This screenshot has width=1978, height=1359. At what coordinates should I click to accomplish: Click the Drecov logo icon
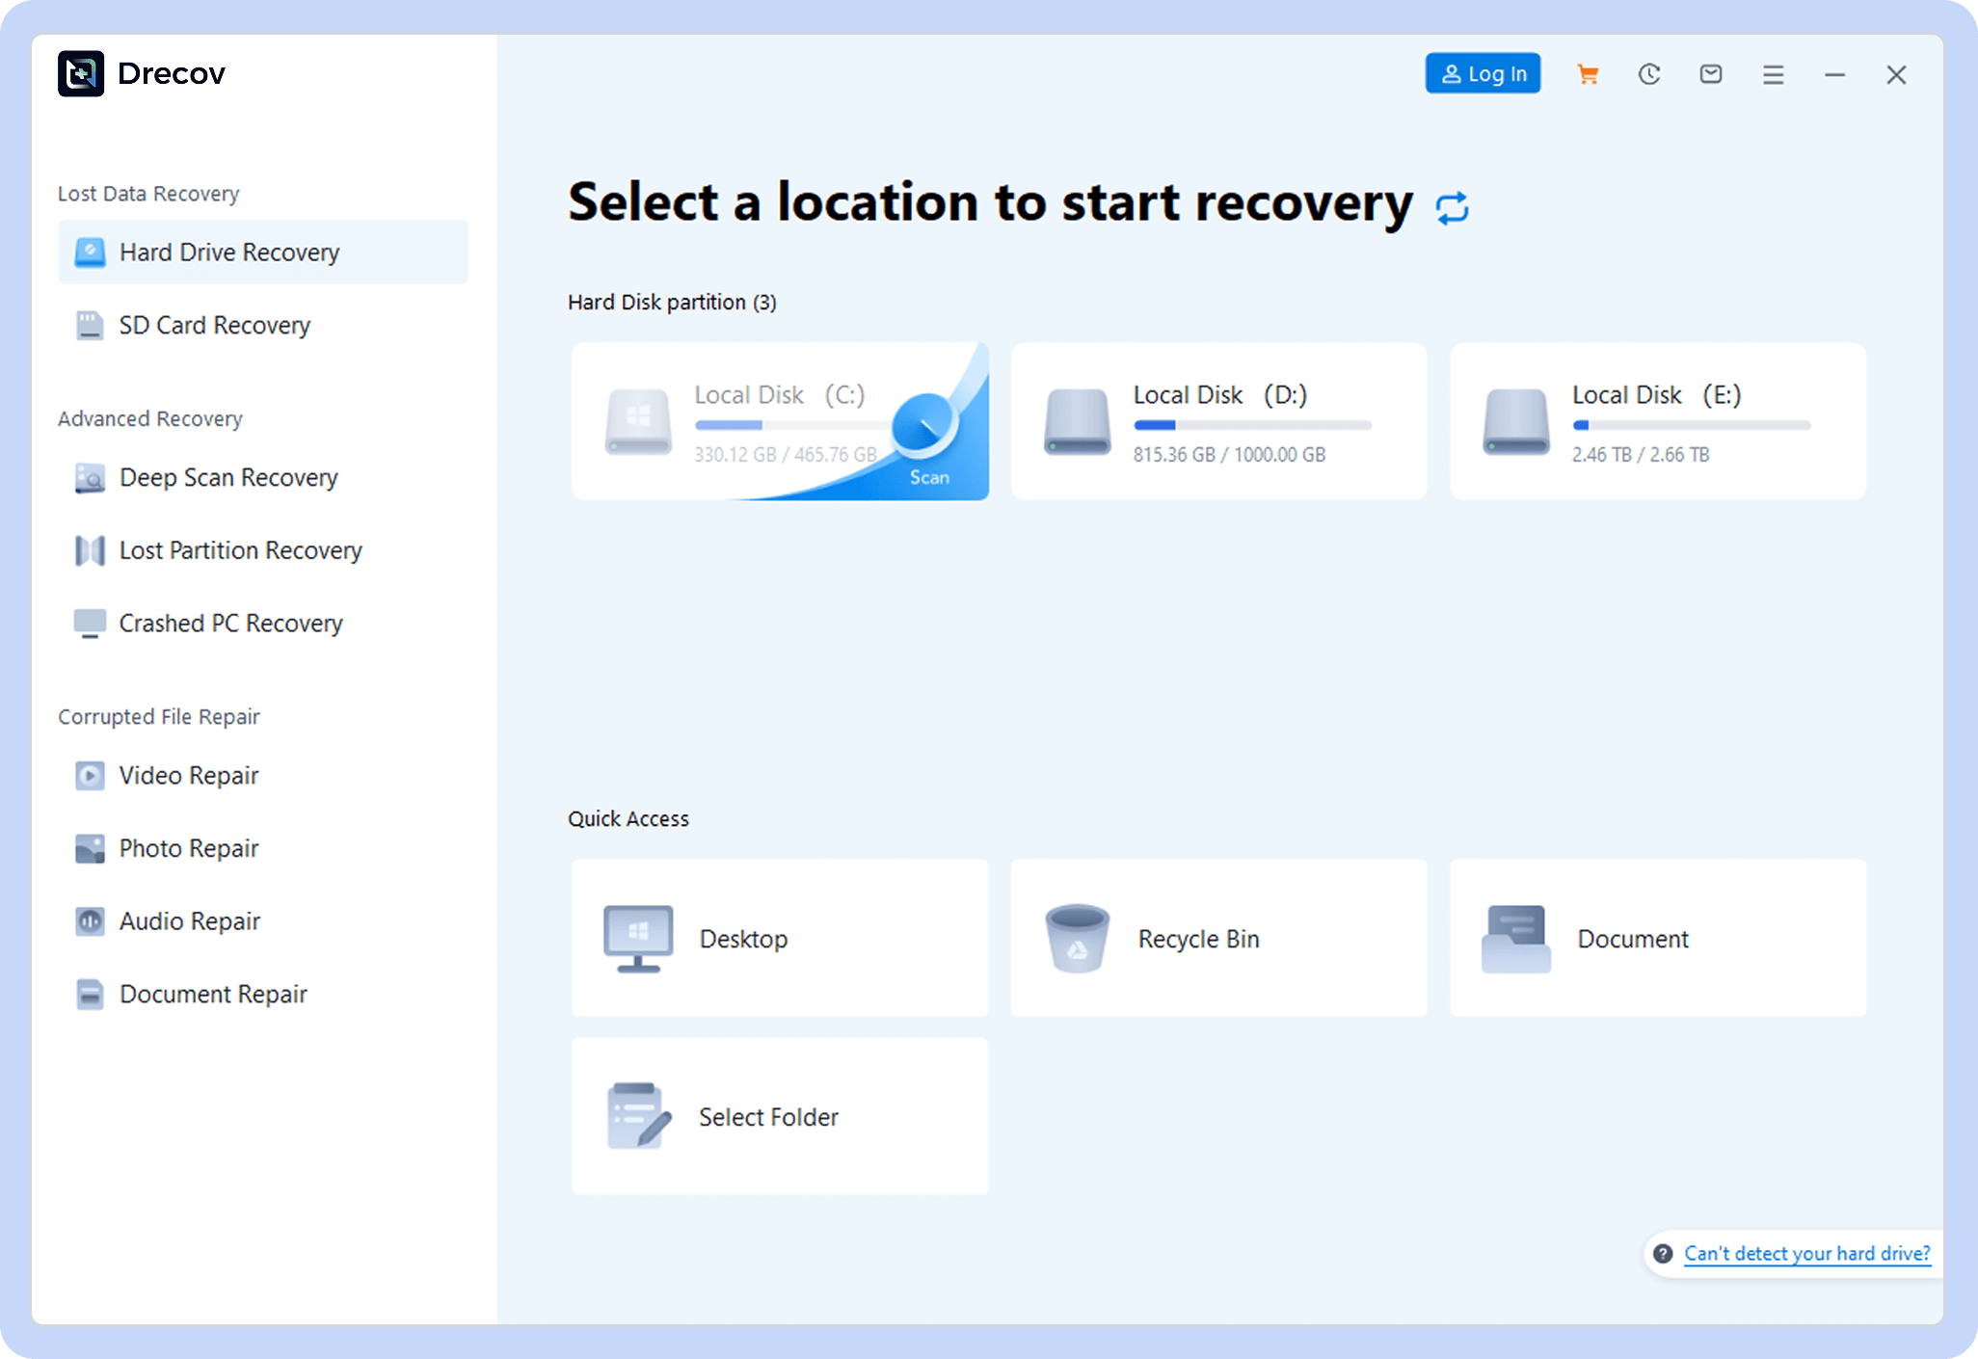[x=81, y=73]
